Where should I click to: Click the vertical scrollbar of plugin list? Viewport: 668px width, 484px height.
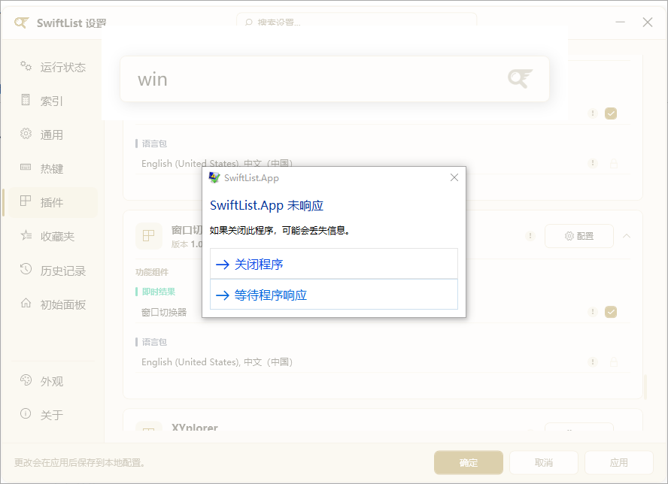click(x=646, y=387)
